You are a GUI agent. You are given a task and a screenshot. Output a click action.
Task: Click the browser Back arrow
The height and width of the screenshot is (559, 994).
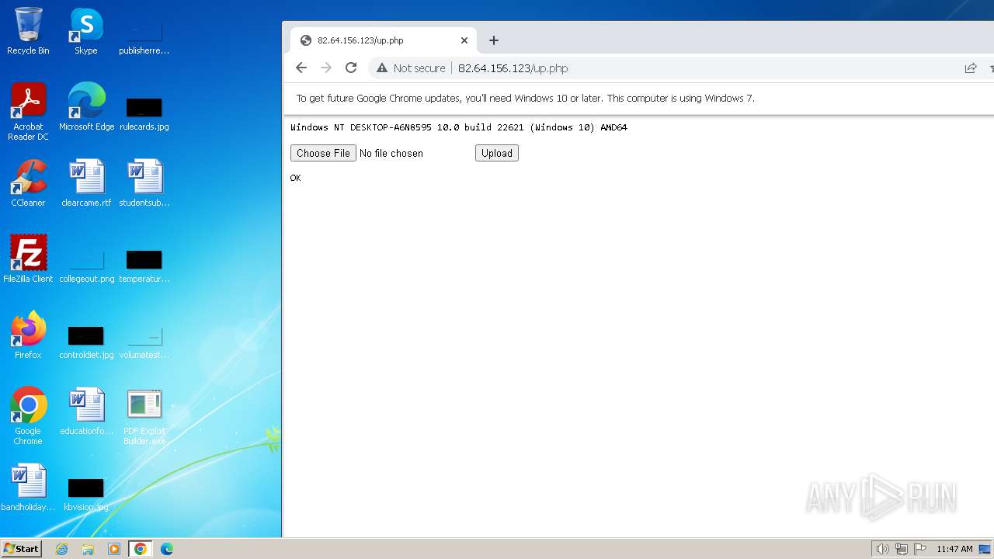coord(301,68)
